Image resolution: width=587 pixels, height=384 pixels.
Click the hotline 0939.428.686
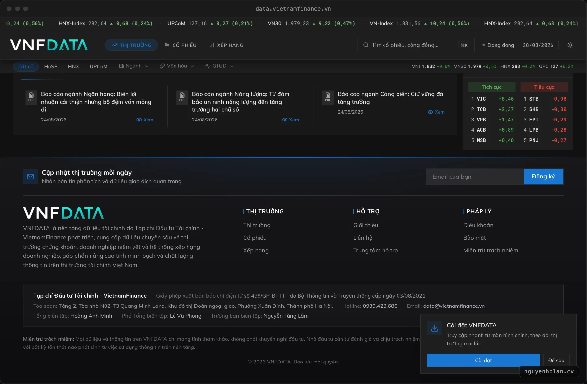point(380,306)
